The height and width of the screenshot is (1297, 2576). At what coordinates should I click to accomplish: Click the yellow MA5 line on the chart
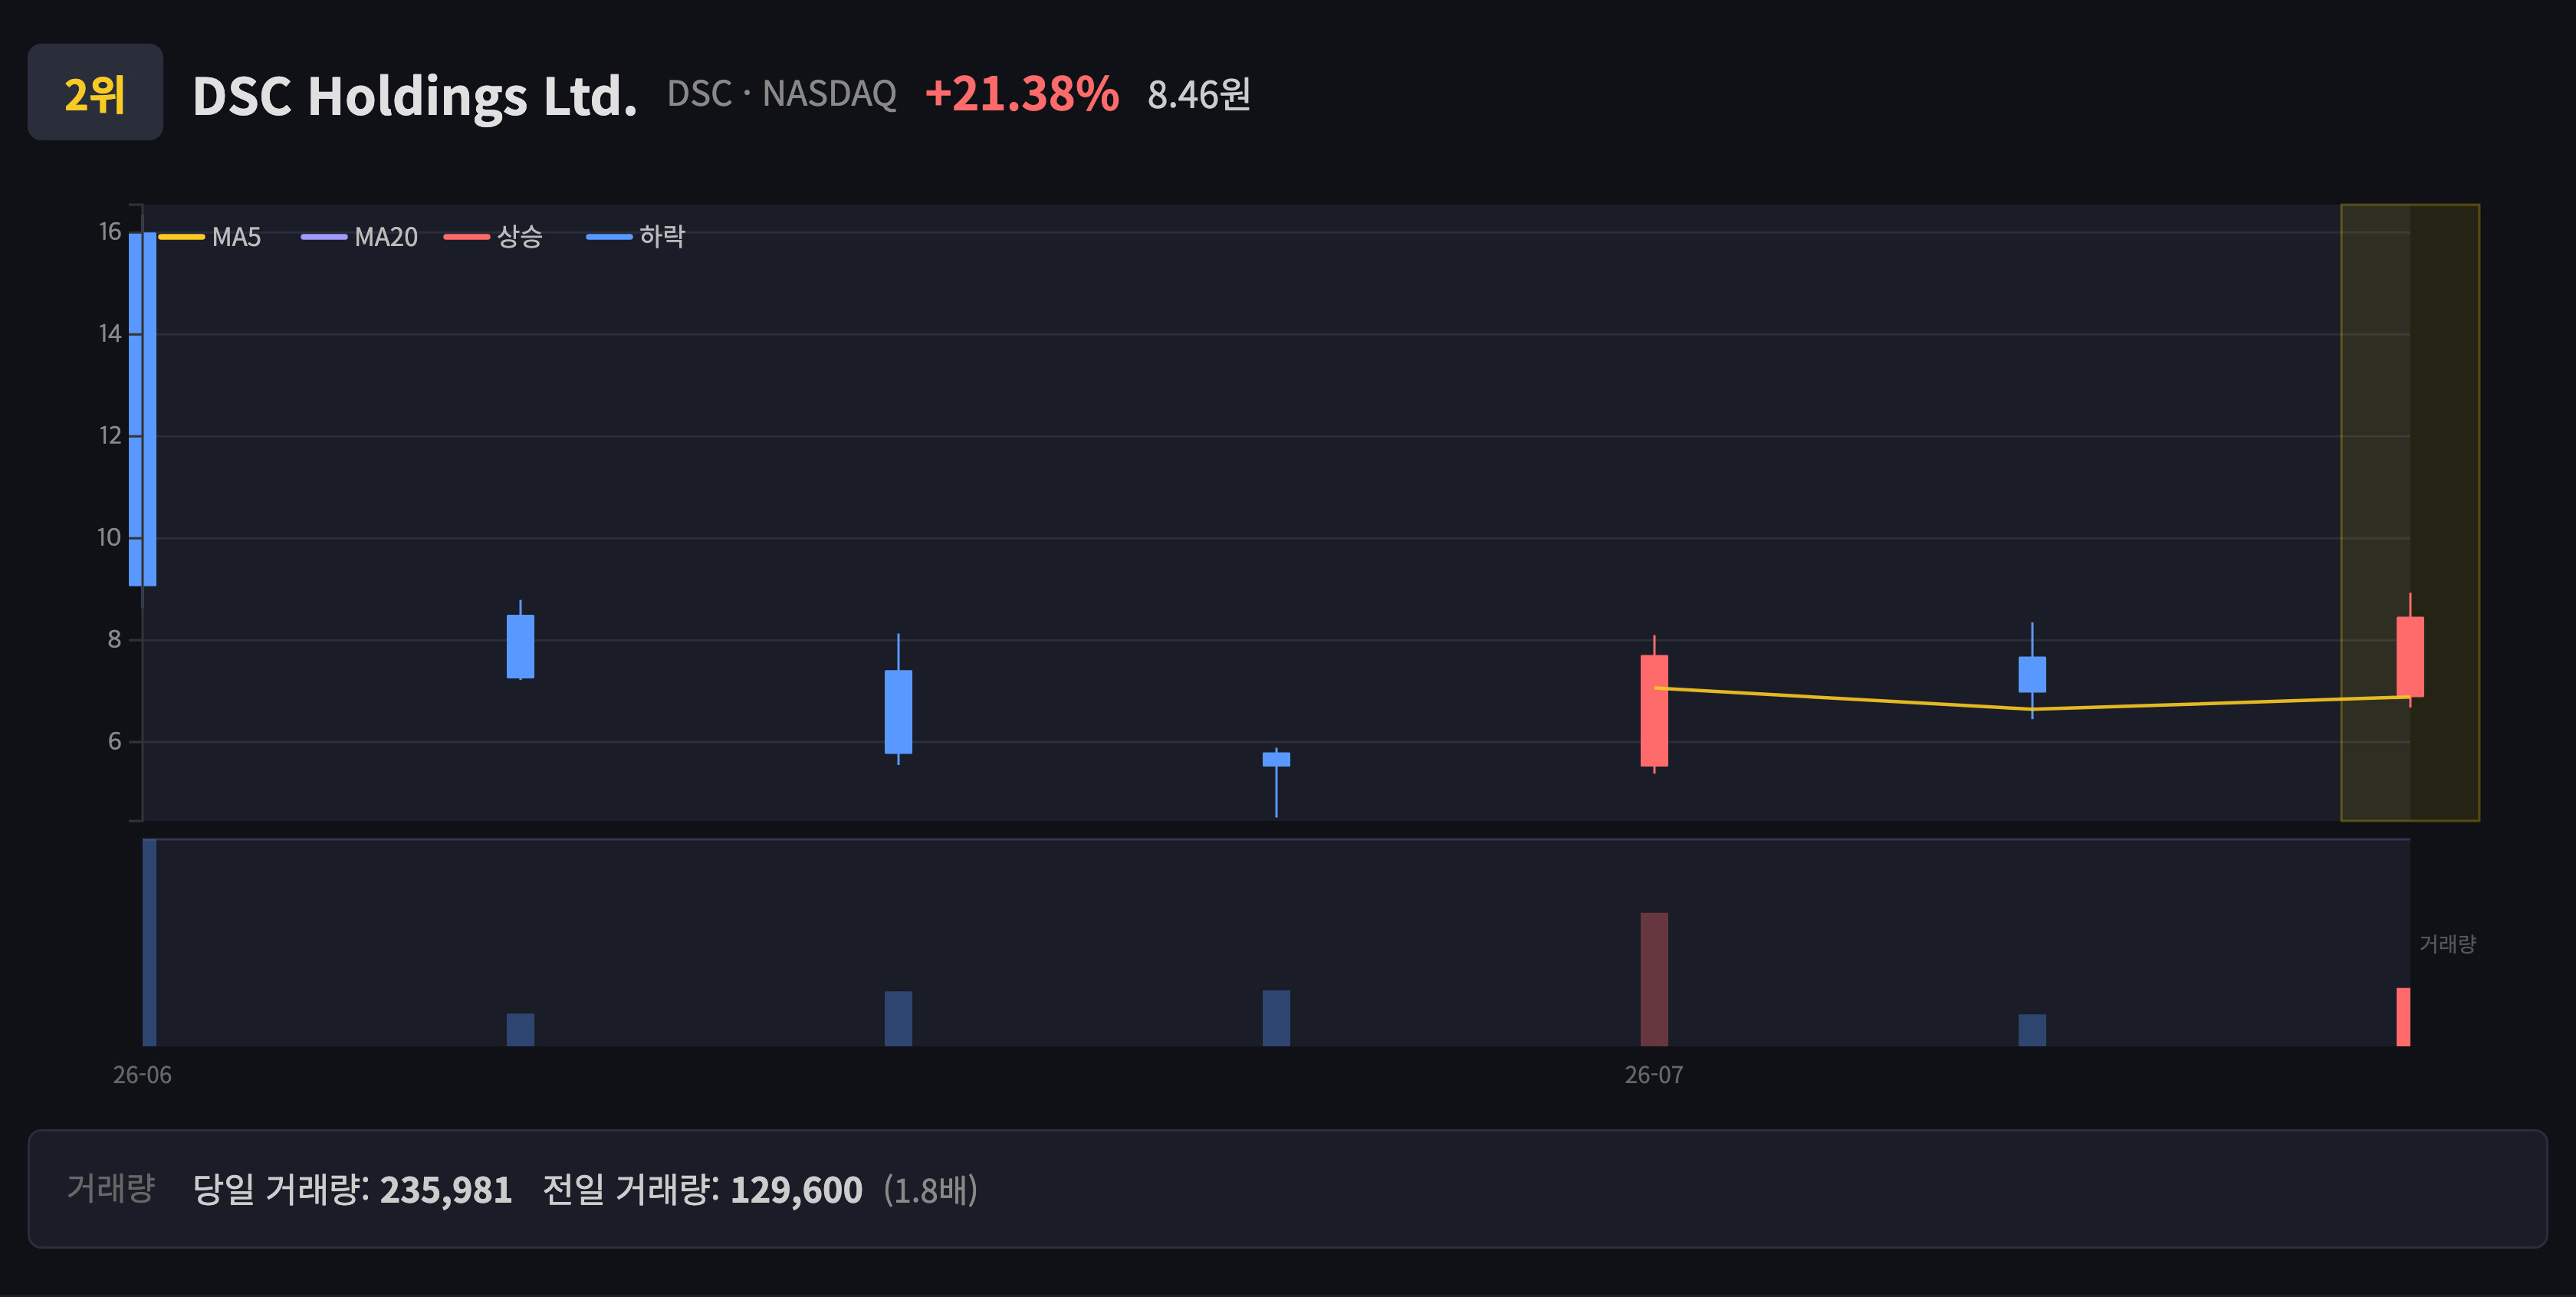(2032, 708)
